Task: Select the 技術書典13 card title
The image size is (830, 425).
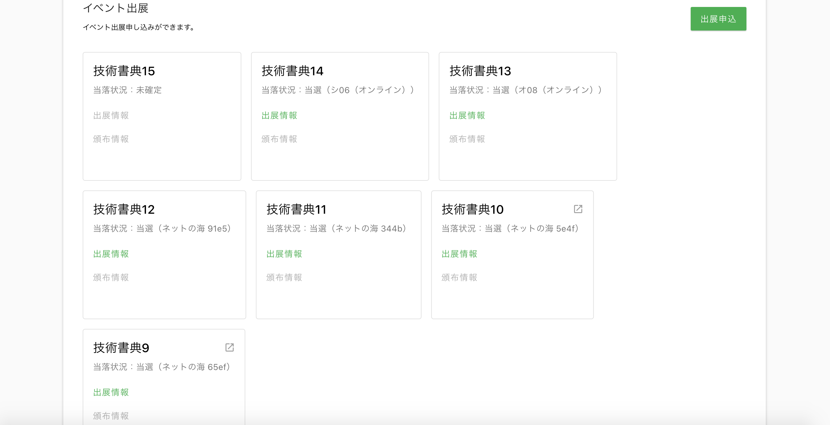Action: point(480,71)
